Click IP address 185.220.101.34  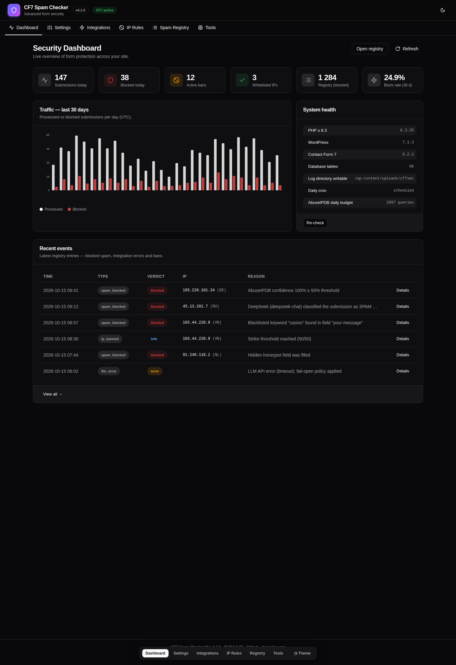(x=199, y=290)
